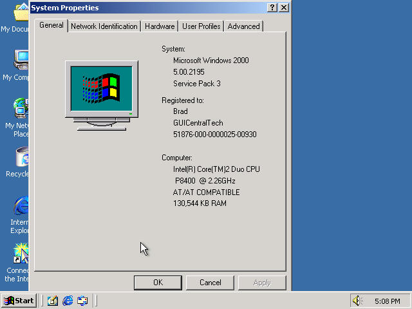Switch to the General tab

(x=51, y=25)
